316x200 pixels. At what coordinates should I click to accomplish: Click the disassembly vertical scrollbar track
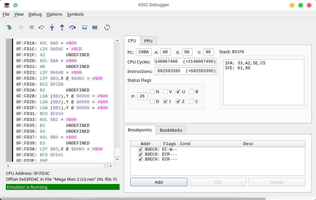click(117, 100)
